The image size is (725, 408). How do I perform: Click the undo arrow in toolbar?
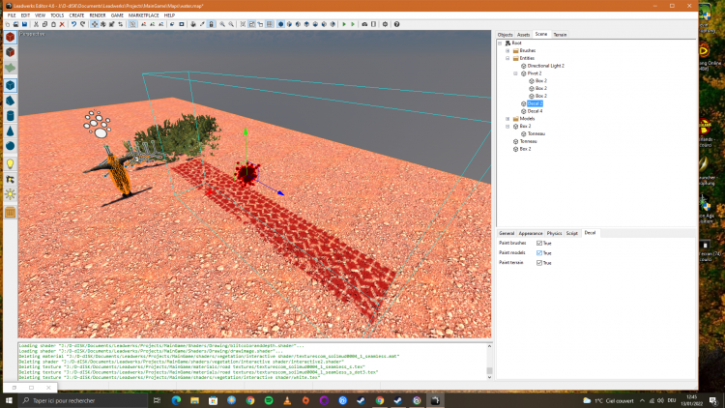coord(73,24)
